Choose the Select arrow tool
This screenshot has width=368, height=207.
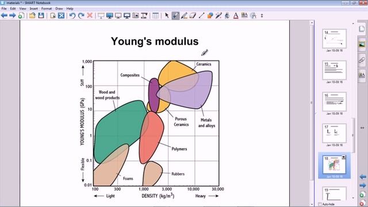coord(167,16)
